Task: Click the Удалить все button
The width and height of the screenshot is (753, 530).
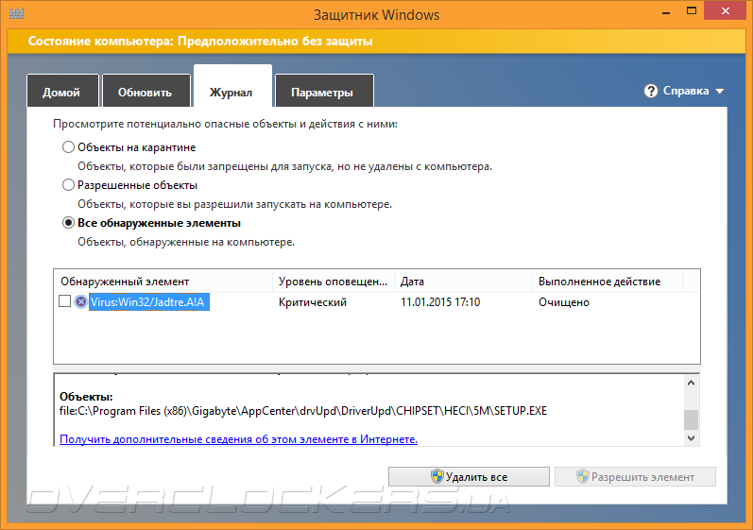Action: tap(469, 477)
